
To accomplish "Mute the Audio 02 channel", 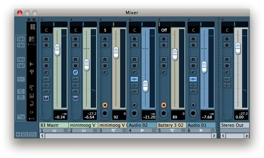I will [x=135, y=39].
